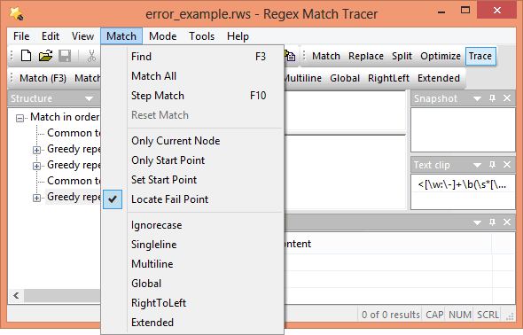Open the Tools menu
Viewport: 523px width, 335px height.
pos(201,36)
